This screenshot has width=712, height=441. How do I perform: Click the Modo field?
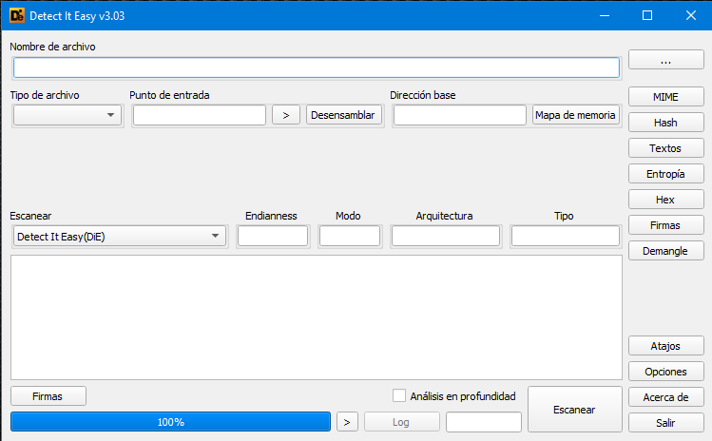[350, 236]
